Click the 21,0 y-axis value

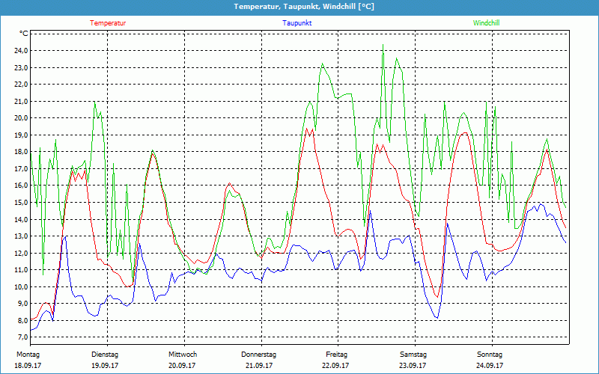pos(21,101)
